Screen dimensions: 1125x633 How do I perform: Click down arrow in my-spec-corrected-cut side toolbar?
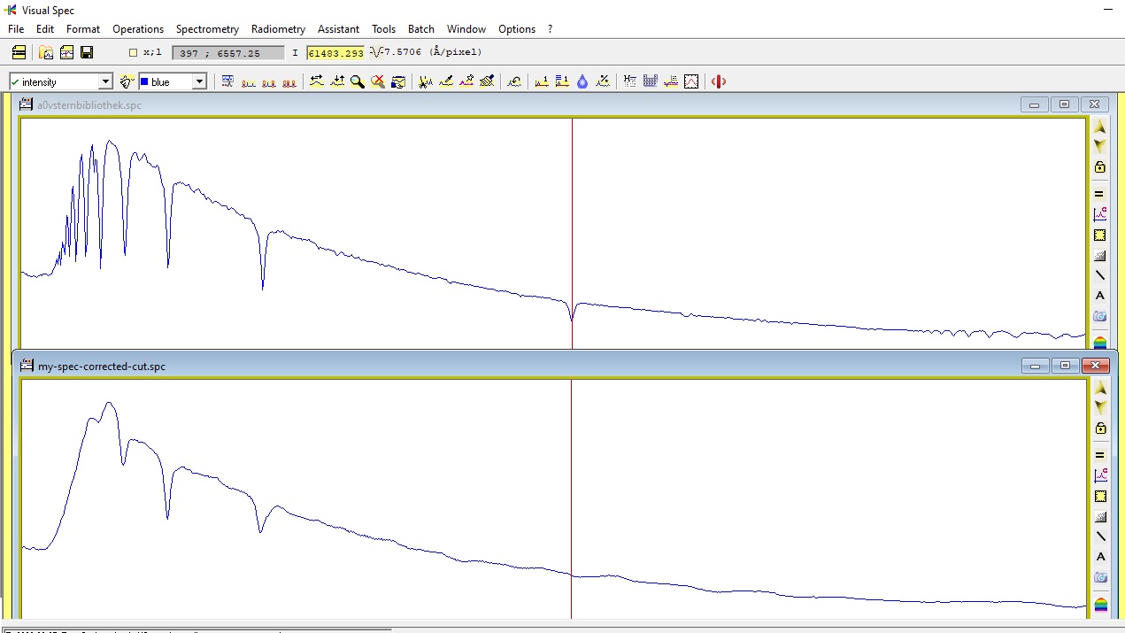(x=1100, y=407)
